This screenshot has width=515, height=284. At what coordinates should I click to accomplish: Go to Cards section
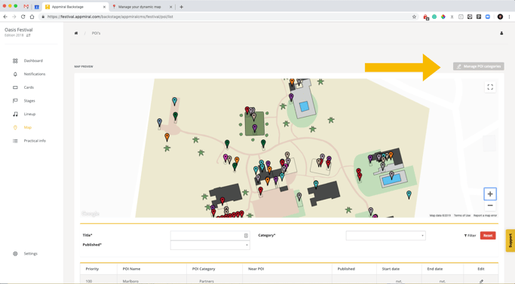(x=29, y=87)
